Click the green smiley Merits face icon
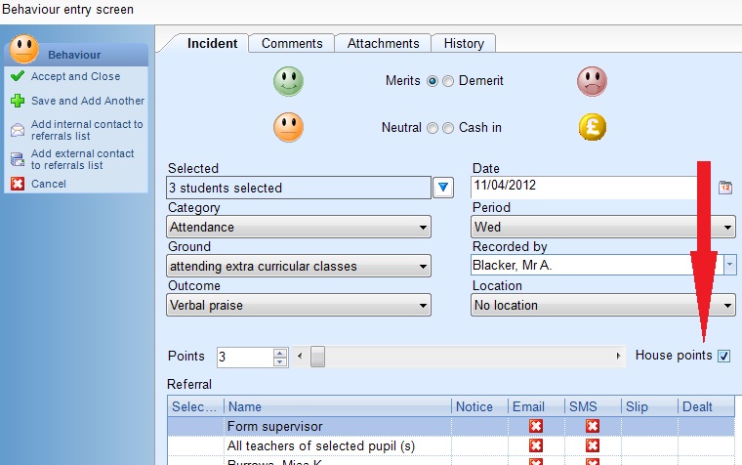Image resolution: width=742 pixels, height=465 pixels. tap(288, 80)
